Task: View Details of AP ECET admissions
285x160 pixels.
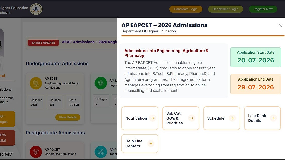Action: (68, 117)
